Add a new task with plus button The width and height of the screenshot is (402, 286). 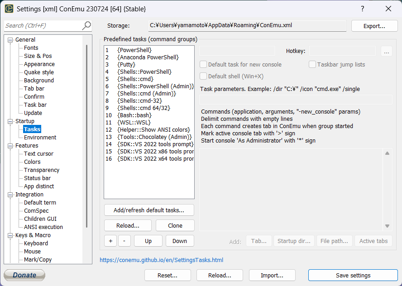pos(110,241)
